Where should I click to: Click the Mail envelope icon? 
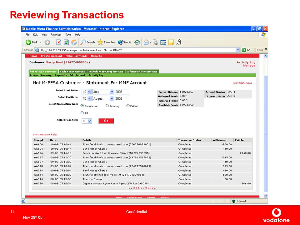click(146, 42)
